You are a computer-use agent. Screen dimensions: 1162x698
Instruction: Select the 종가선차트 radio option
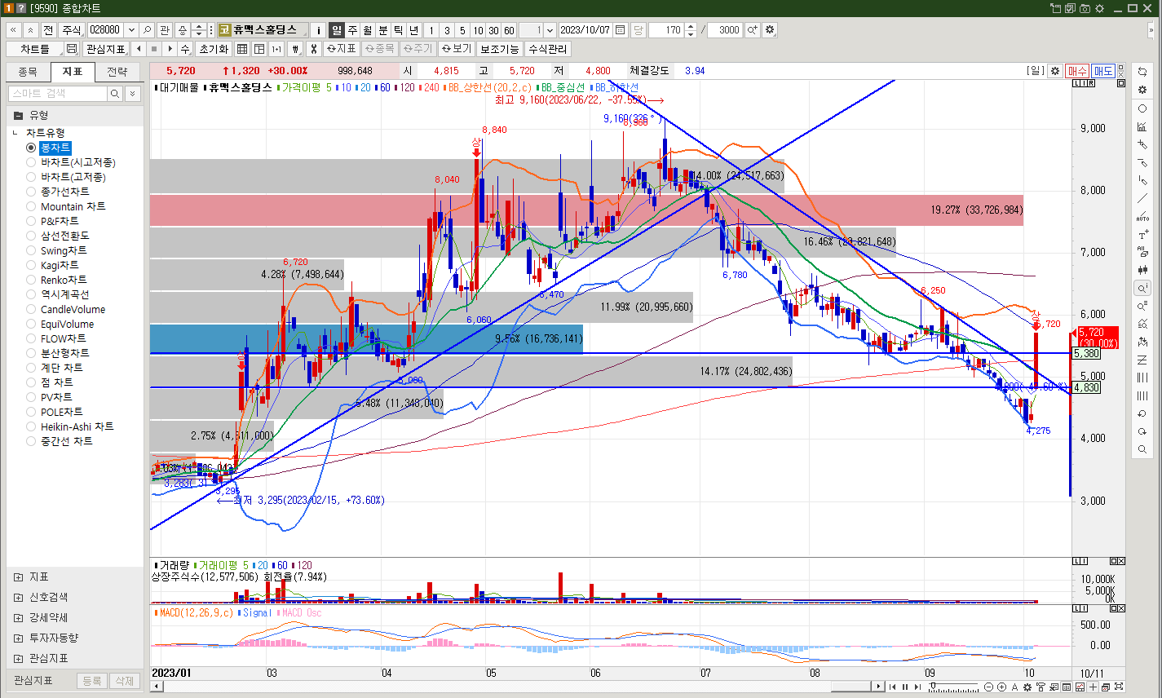(x=31, y=192)
